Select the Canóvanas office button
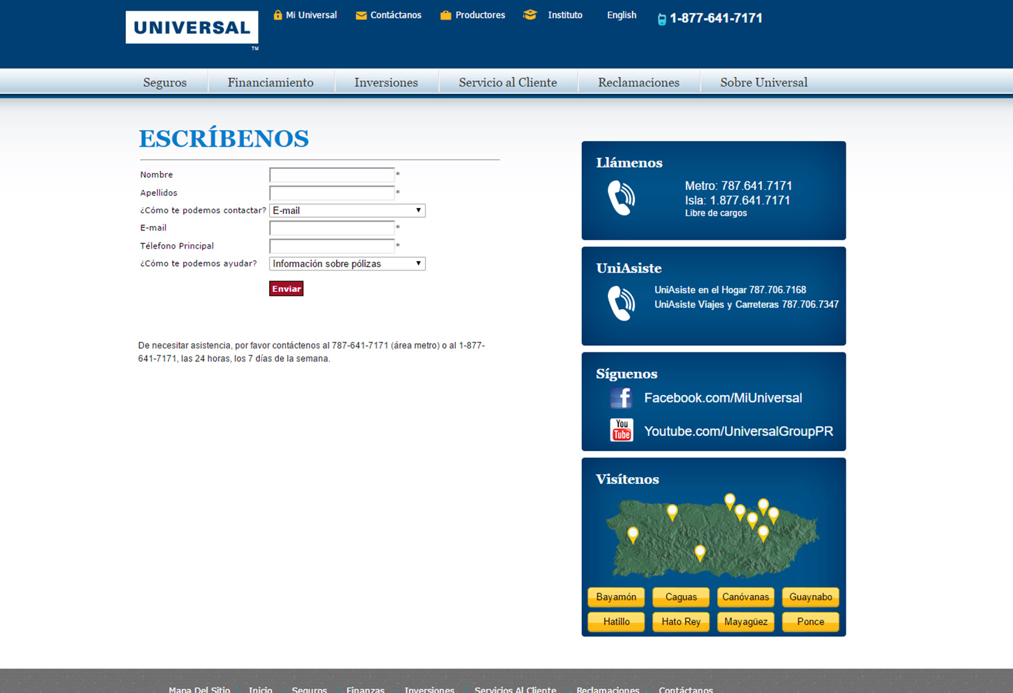This screenshot has height=693, width=1013. [x=745, y=597]
